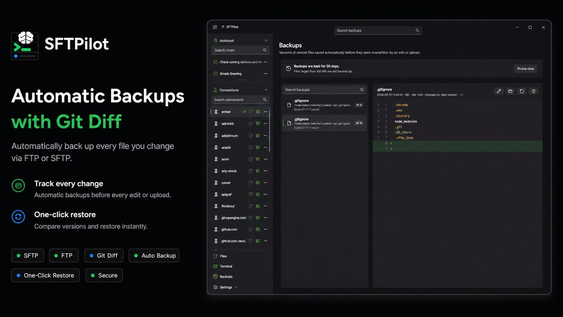The height and width of the screenshot is (317, 563).
Task: Add a new connection with plus icon
Action: click(x=266, y=90)
